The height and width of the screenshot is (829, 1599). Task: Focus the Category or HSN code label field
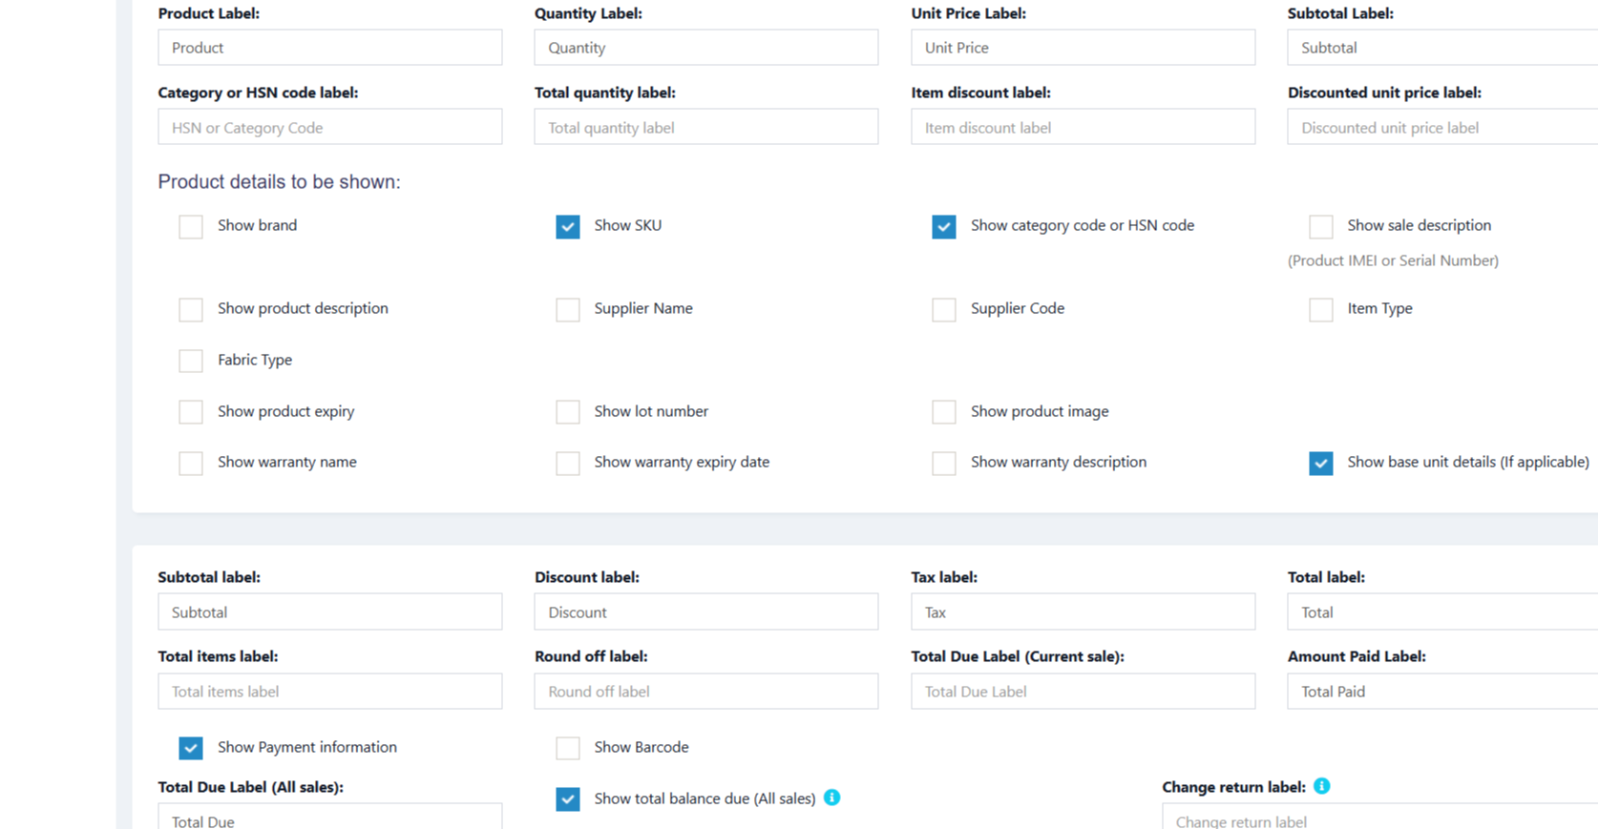pos(329,127)
